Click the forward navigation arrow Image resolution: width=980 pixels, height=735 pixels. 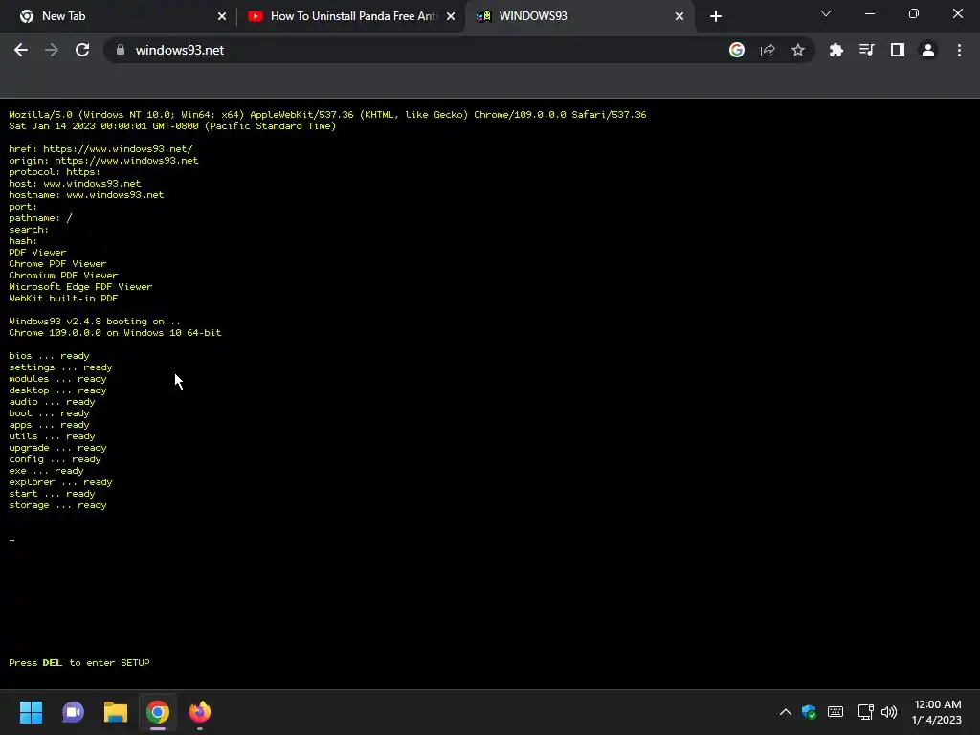pyautogui.click(x=52, y=50)
